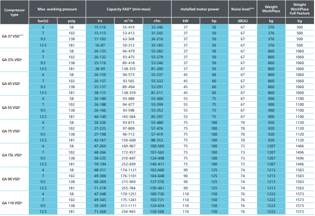The image size is (315, 216).
Task: Select the GA 55 VSD+ row label
Action: click(x=11, y=108)
